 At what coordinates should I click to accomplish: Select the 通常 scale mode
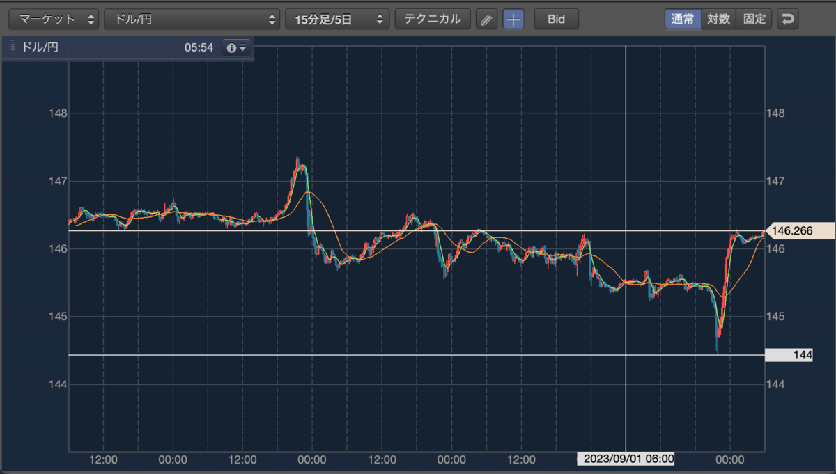(682, 19)
